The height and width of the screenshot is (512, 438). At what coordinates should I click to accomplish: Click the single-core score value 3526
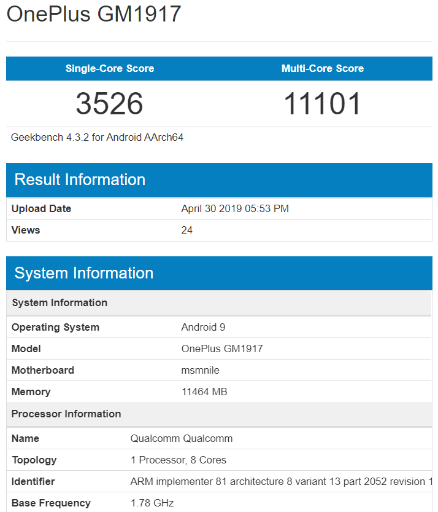pyautogui.click(x=109, y=103)
